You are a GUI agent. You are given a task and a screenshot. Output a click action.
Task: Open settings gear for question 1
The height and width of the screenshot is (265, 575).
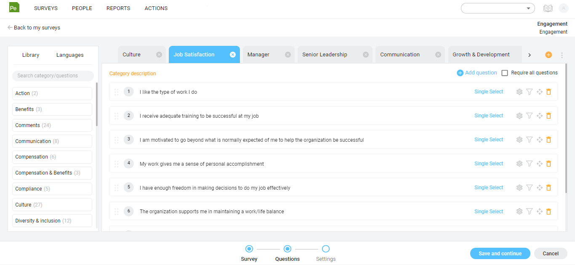click(519, 92)
